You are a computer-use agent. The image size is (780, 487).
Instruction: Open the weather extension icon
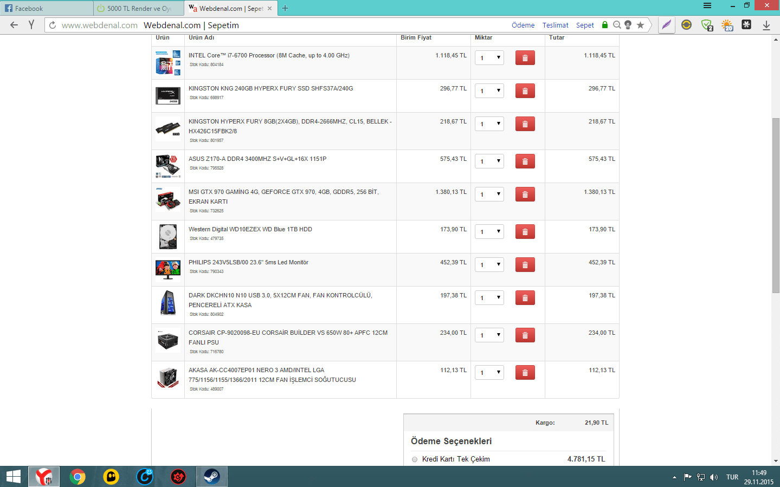[x=727, y=25]
